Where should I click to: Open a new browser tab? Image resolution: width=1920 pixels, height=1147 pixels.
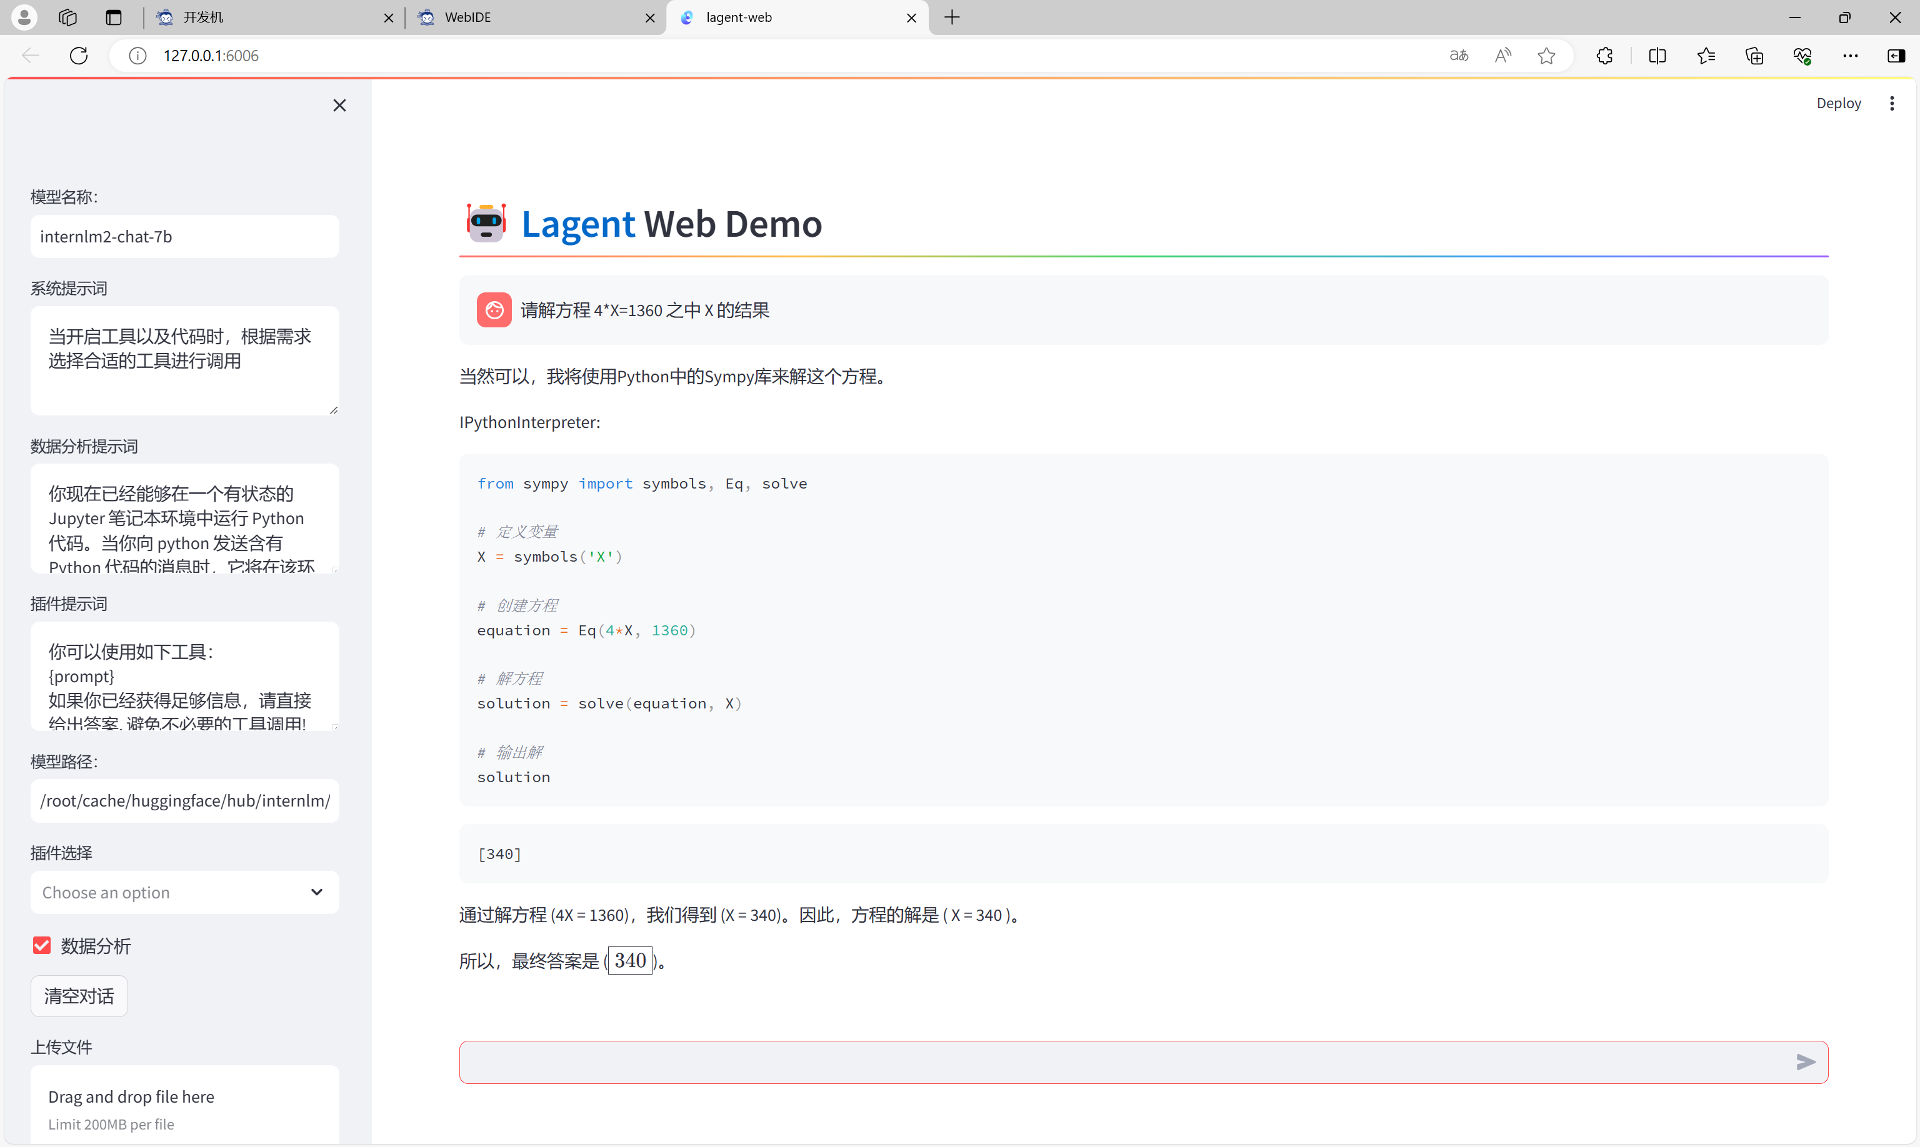pos(952,17)
